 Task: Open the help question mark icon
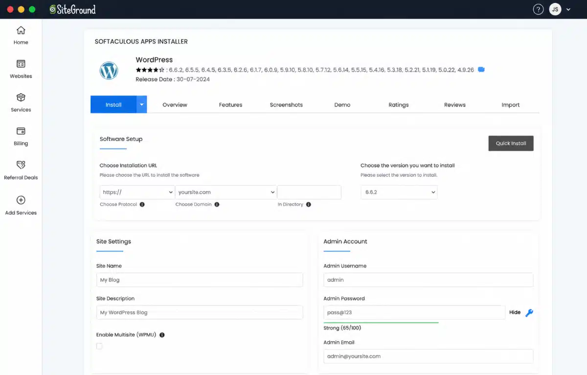coord(538,9)
